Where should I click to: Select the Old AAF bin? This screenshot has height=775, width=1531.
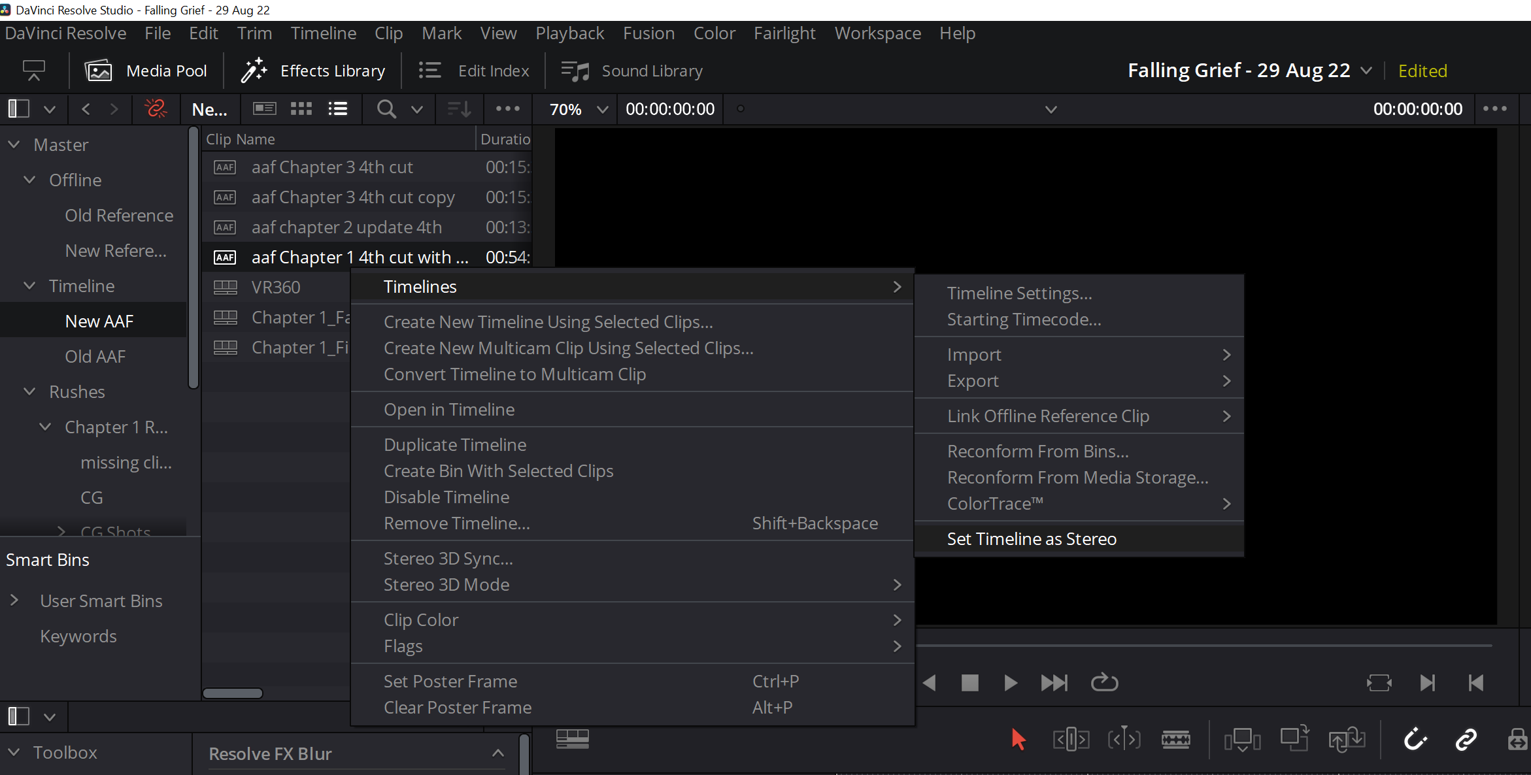tap(95, 356)
